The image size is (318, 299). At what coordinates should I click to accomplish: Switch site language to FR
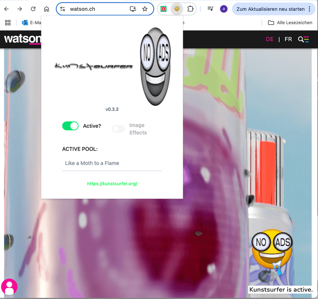288,39
